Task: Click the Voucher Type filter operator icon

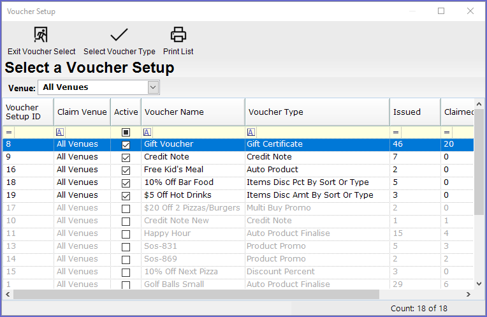Action: (x=251, y=132)
